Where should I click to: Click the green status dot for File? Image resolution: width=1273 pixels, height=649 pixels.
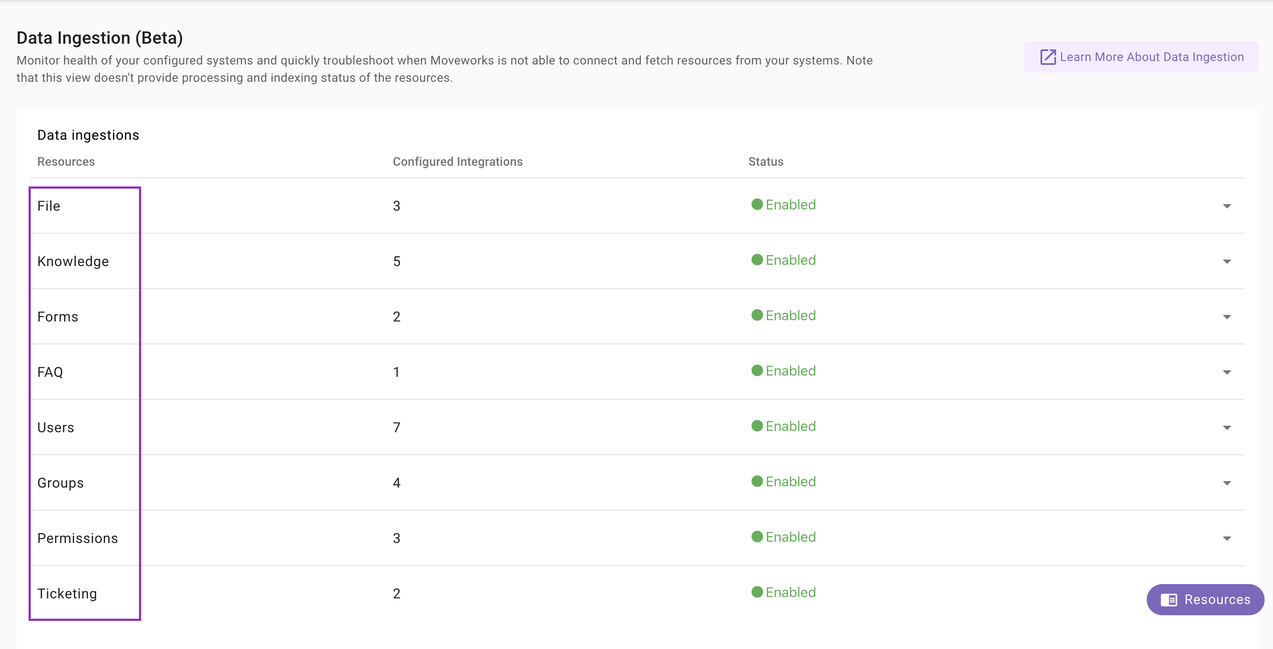[x=757, y=205]
